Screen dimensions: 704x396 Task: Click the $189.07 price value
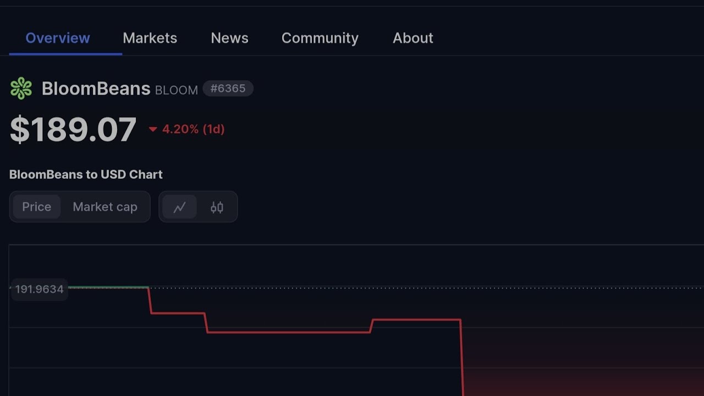click(x=73, y=130)
